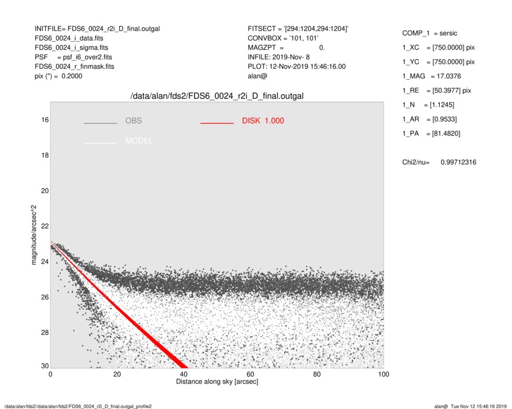Click the plot title file path
This screenshot has height=409, width=512.
[x=217, y=96]
